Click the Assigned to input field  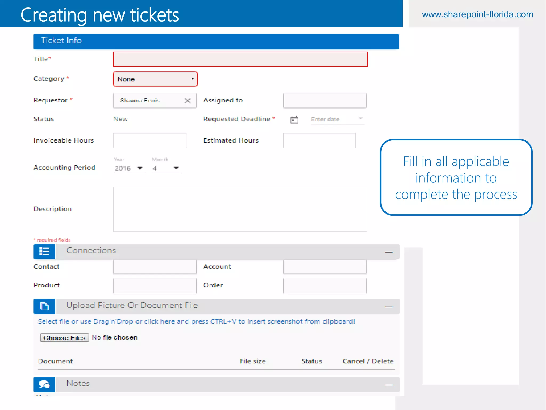[x=325, y=100]
